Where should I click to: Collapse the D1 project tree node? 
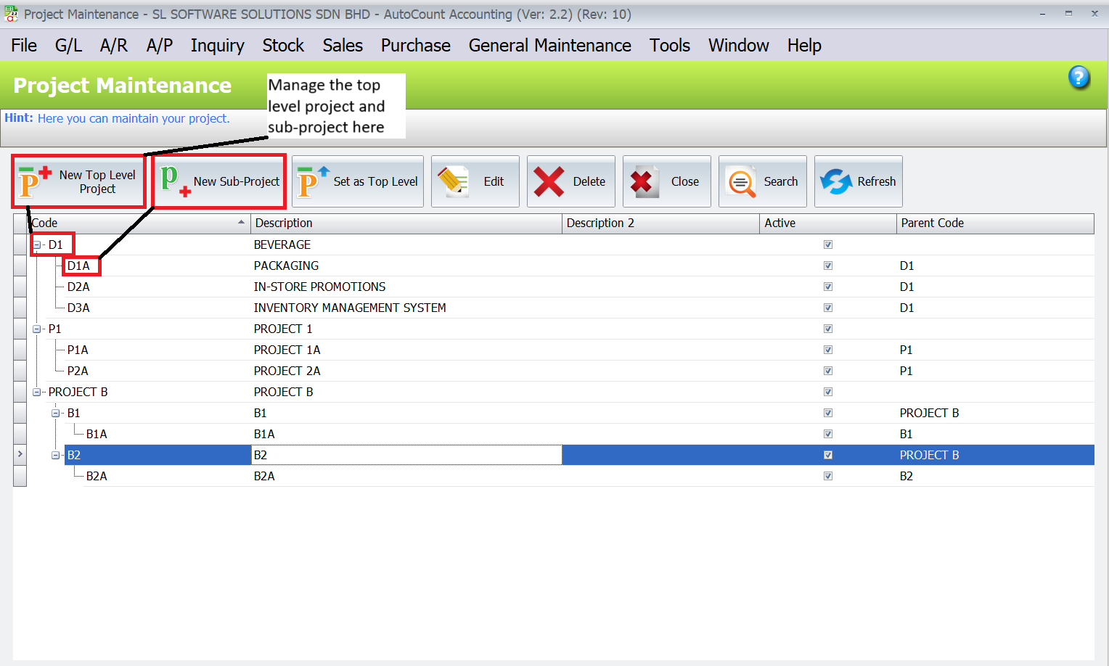[x=37, y=244]
